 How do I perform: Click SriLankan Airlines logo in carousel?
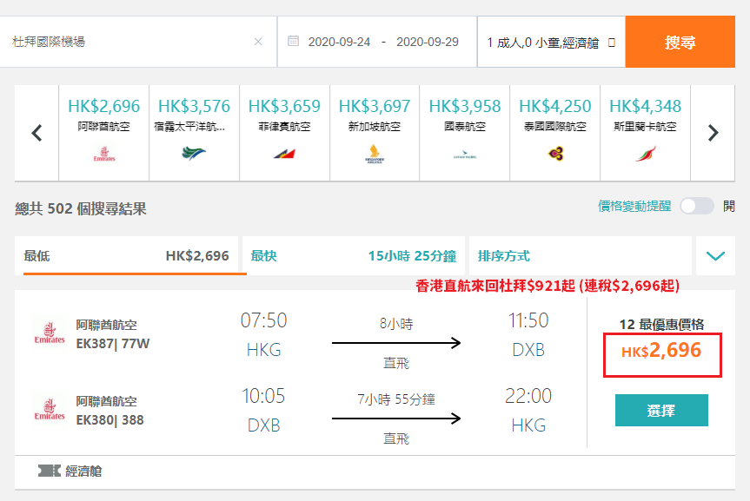click(646, 154)
